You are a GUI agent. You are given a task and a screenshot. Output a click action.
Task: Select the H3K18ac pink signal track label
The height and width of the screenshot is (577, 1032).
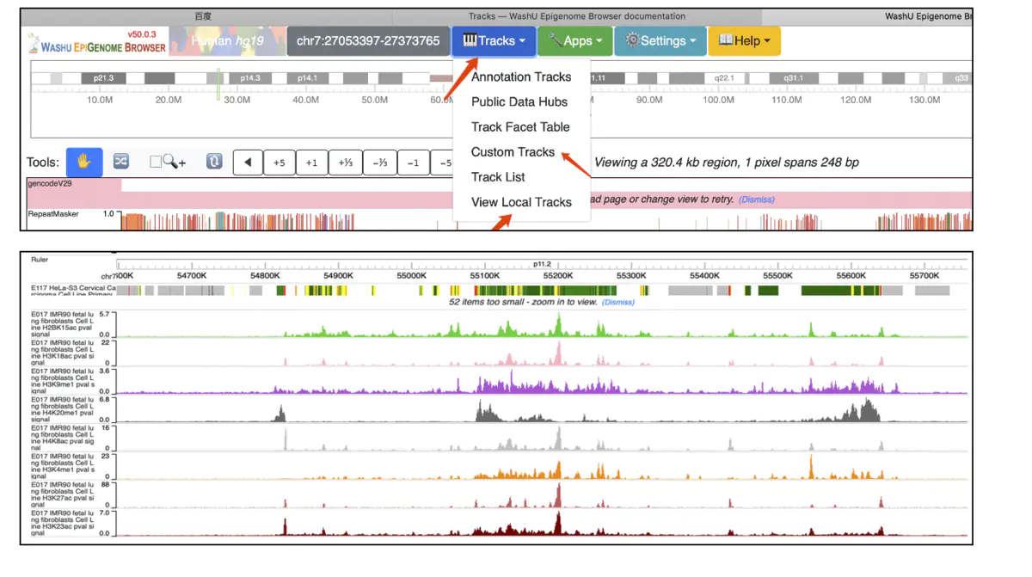[64, 352]
